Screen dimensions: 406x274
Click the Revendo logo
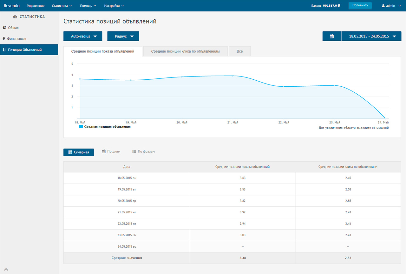(12, 6)
